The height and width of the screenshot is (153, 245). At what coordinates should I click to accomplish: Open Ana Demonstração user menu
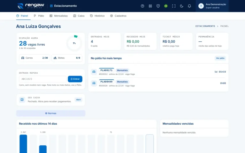click(212, 6)
